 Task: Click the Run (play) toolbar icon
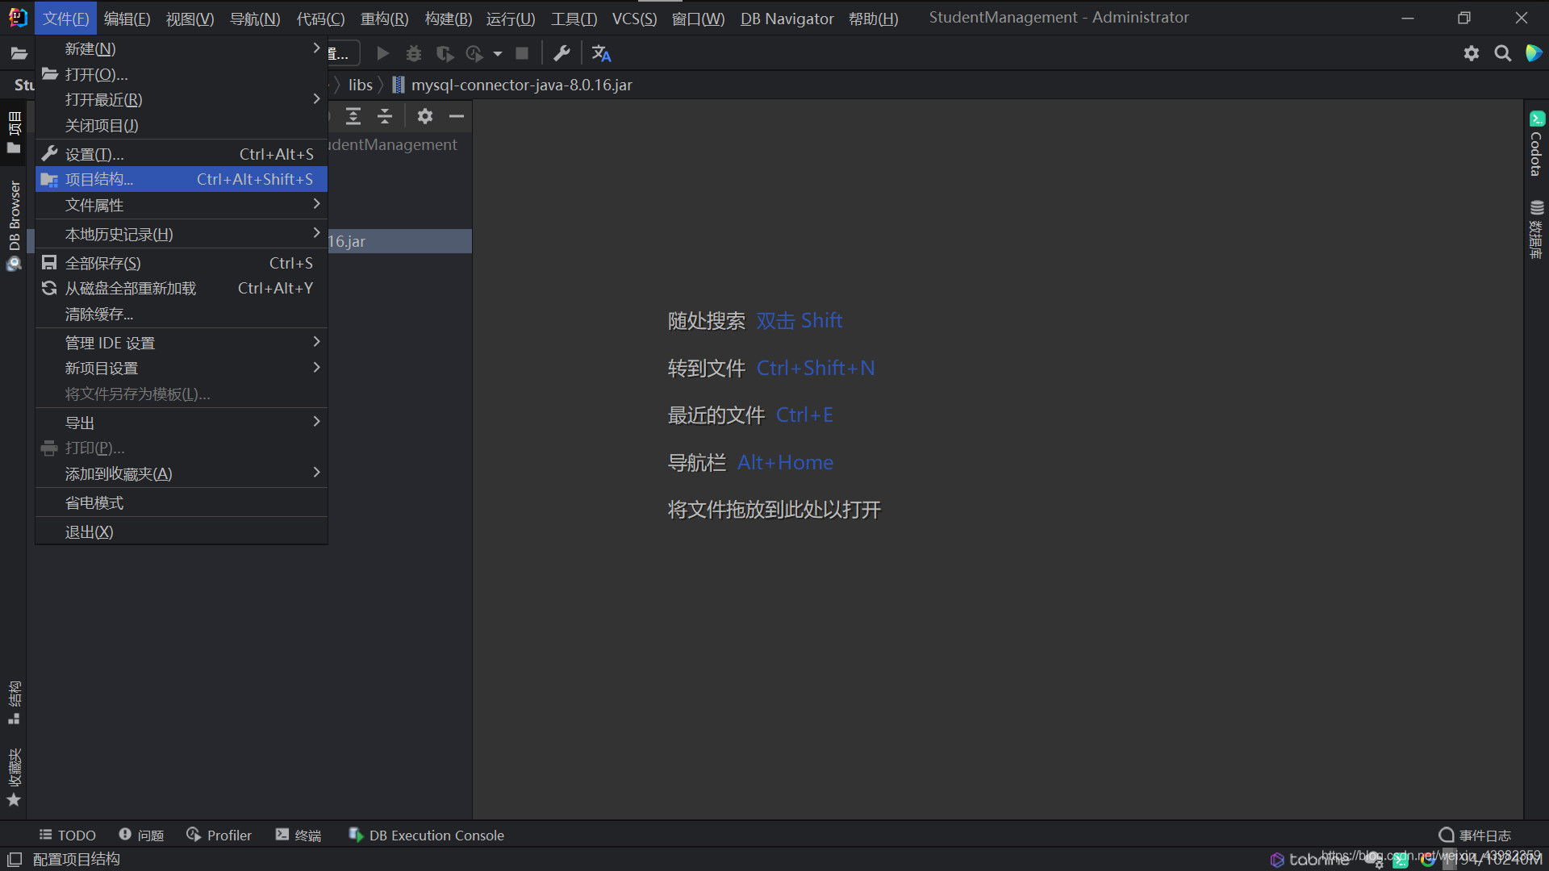pos(383,53)
